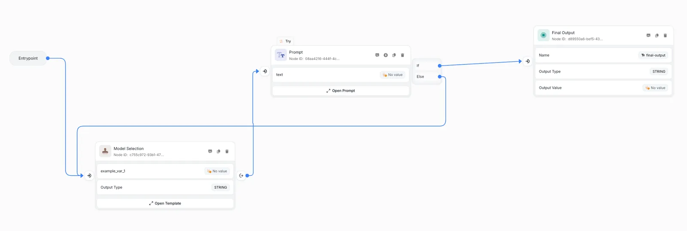Click the Final Output node title
The height and width of the screenshot is (231, 687).
coord(563,33)
